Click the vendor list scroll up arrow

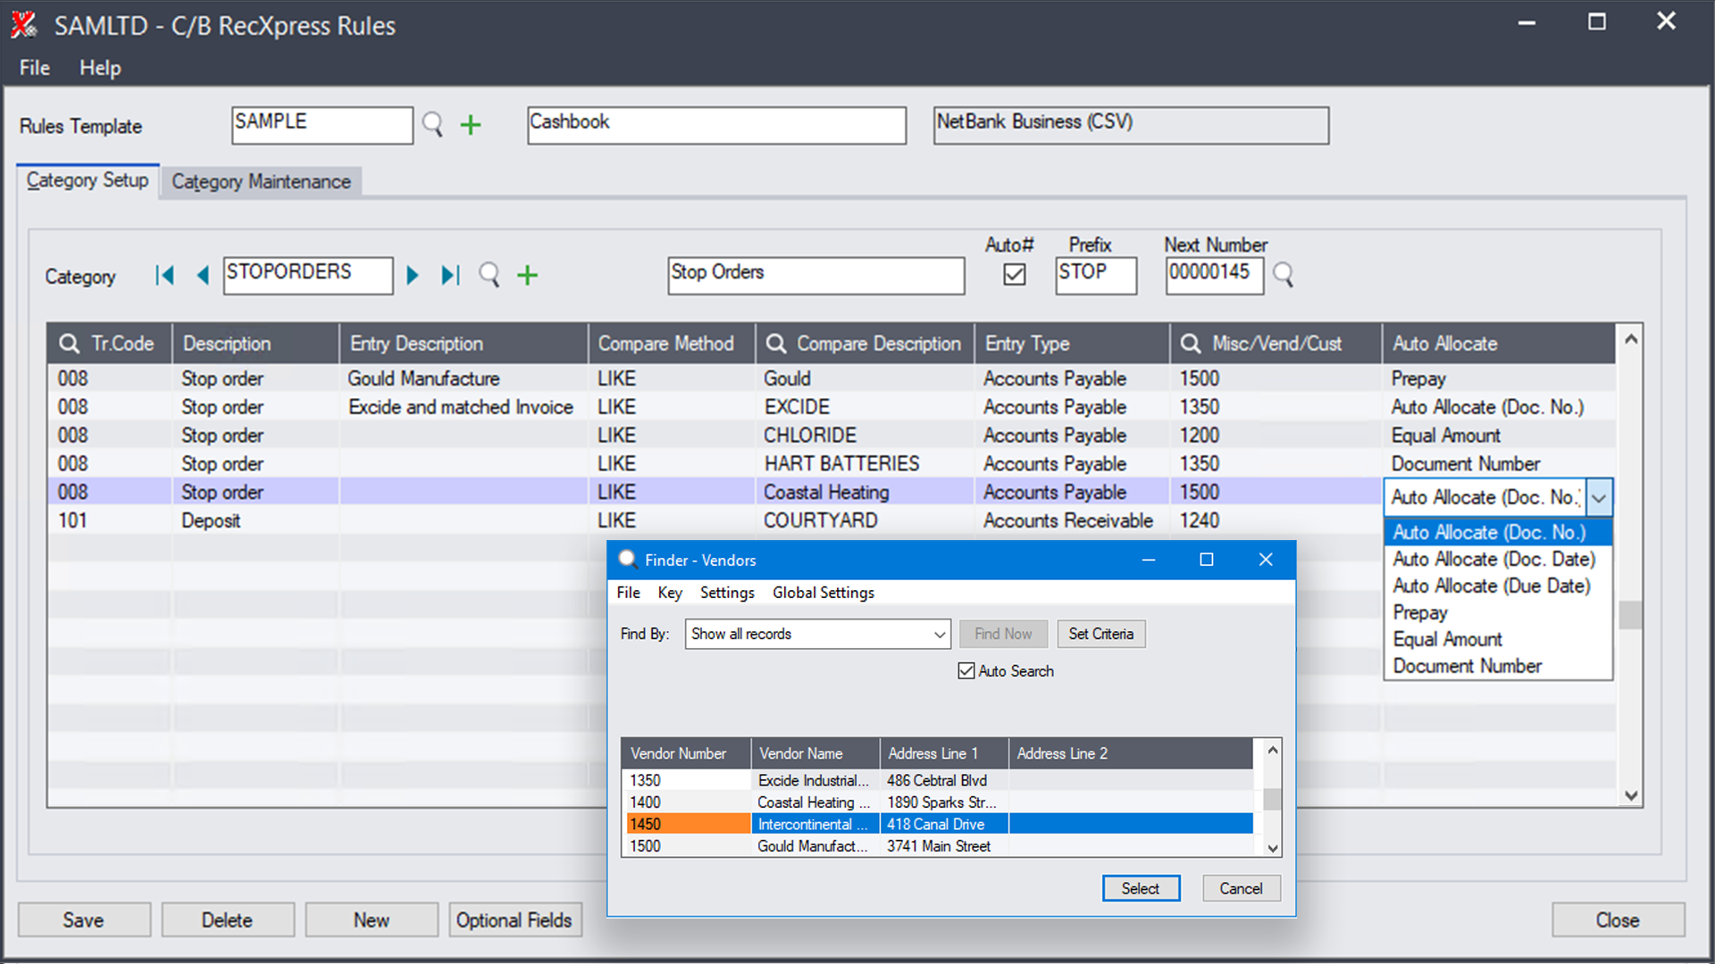click(x=1273, y=750)
